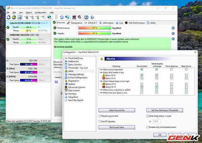Enable Send daily status e-mails checkbox
This screenshot has height=143, width=202.
point(147,116)
